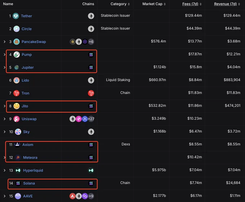
Task: Click the Tron logo beside its name
Action: point(17,93)
